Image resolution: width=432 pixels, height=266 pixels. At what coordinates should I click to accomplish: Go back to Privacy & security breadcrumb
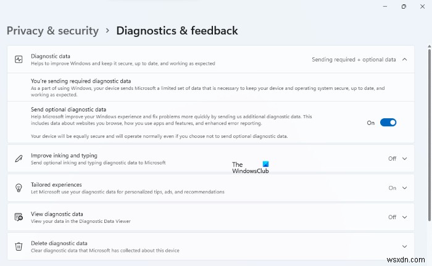click(52, 30)
